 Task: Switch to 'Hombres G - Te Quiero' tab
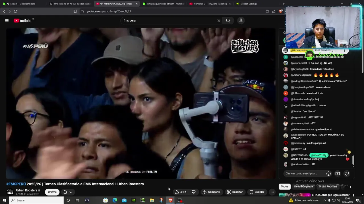[x=210, y=4]
